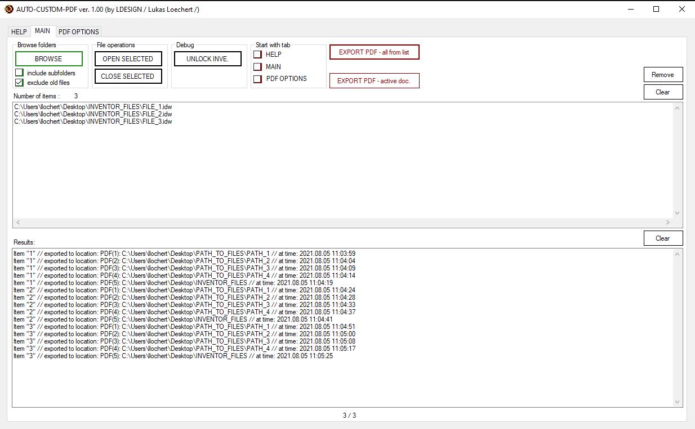The height and width of the screenshot is (429, 695).
Task: Uncheck the exclude old files checkbox
Action: pos(19,83)
